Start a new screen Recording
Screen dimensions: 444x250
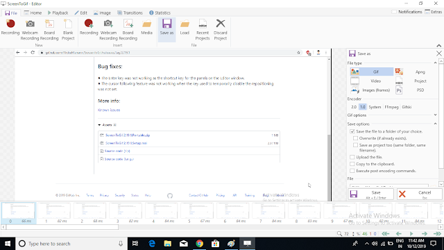[10, 28]
